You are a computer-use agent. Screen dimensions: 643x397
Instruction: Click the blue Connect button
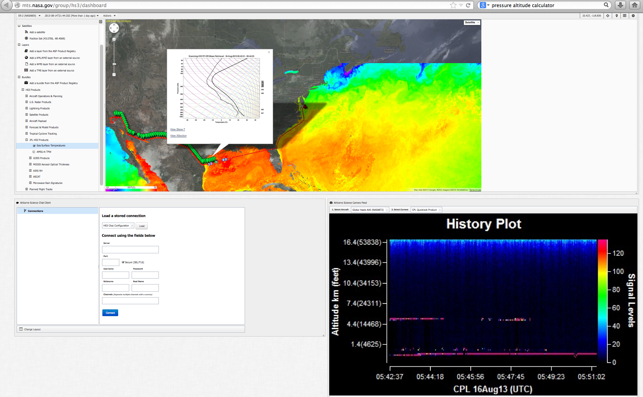110,313
